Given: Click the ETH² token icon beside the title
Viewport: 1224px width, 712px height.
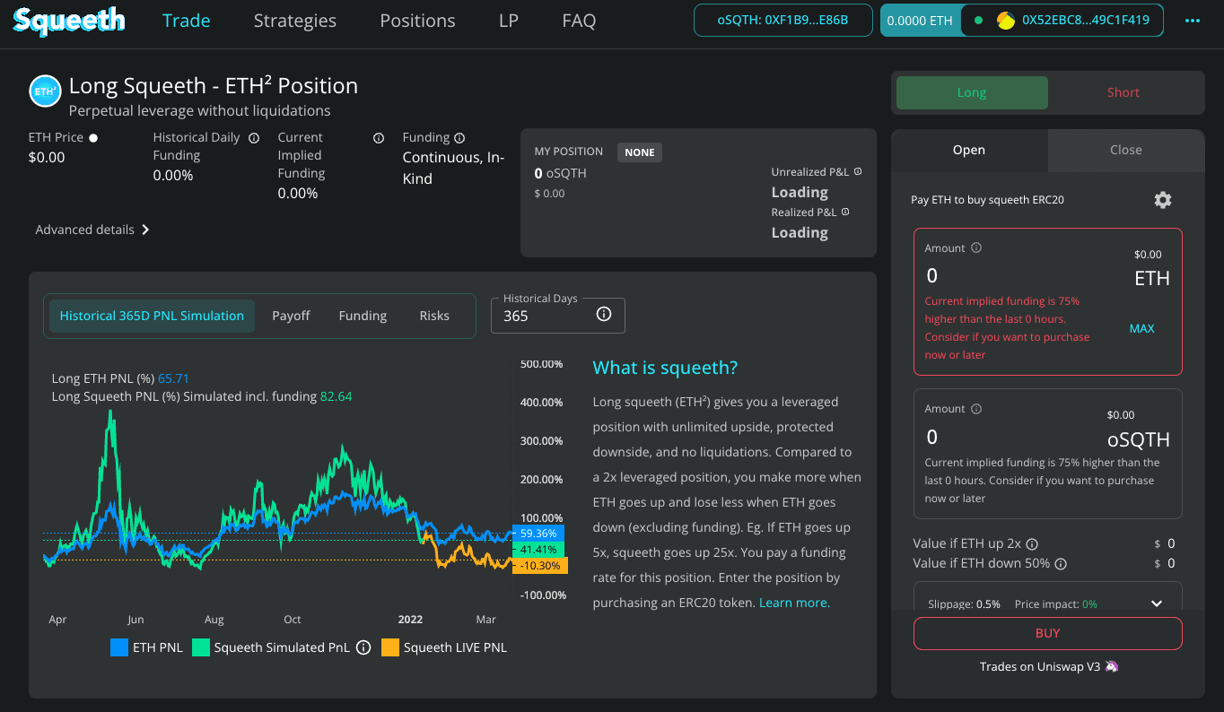Looking at the screenshot, I should (45, 91).
